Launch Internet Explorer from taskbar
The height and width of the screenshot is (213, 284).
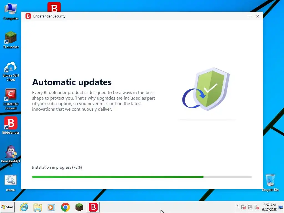(24, 207)
